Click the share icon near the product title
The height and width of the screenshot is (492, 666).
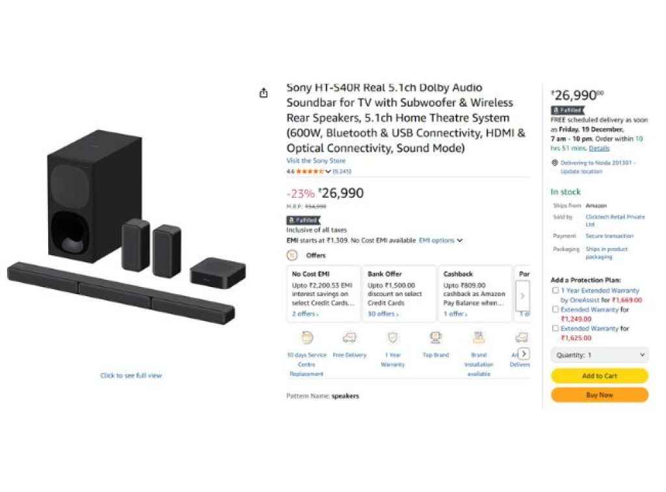point(263,93)
